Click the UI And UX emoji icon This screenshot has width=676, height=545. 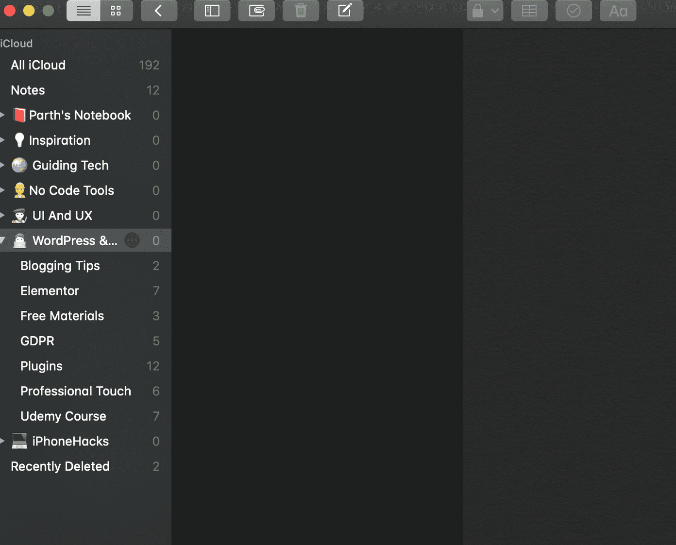click(x=19, y=216)
